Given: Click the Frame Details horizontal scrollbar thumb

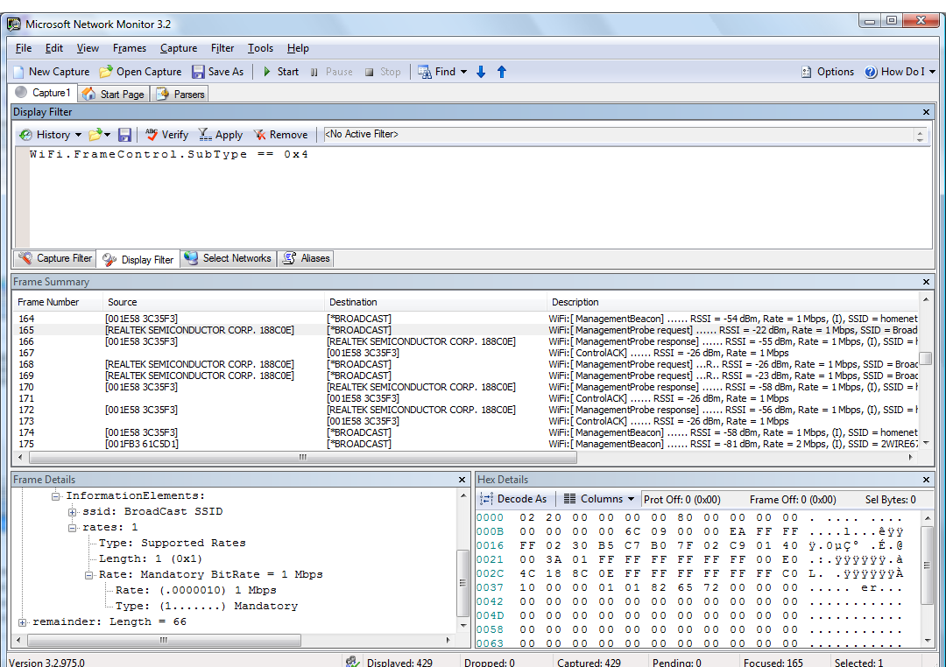Looking at the screenshot, I should pyautogui.click(x=162, y=640).
